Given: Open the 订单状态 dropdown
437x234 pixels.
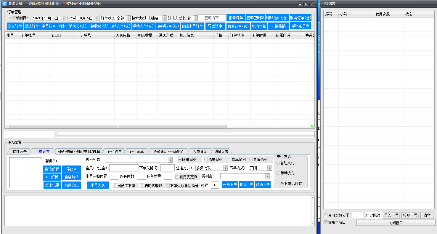Looking at the screenshot, I should (128, 18).
